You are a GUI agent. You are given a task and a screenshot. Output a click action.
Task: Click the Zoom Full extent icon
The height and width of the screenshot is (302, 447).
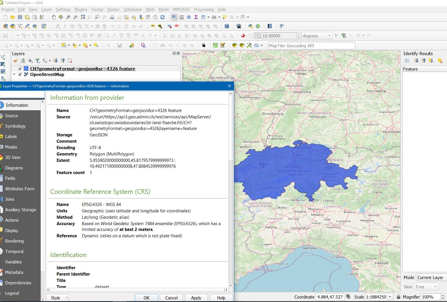coord(83,17)
